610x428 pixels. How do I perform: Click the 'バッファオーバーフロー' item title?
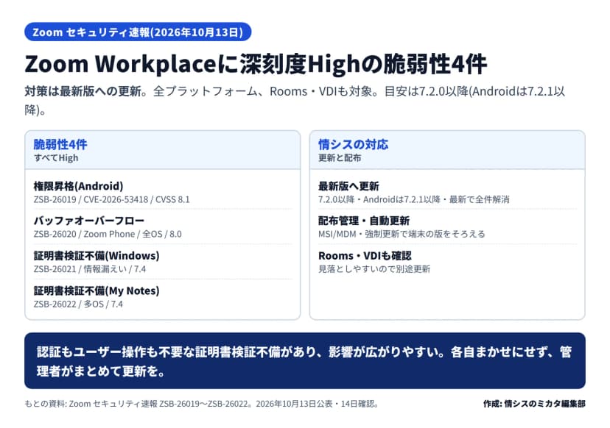tap(88, 221)
